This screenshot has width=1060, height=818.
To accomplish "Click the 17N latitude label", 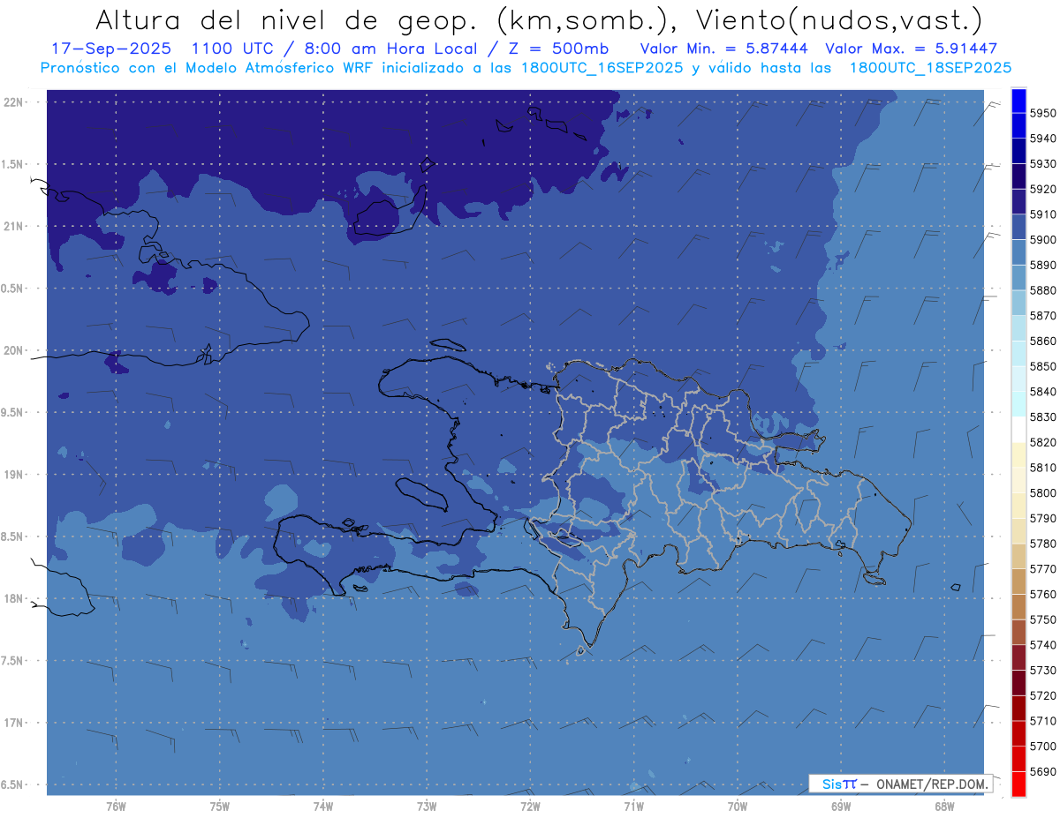I will coord(13,723).
